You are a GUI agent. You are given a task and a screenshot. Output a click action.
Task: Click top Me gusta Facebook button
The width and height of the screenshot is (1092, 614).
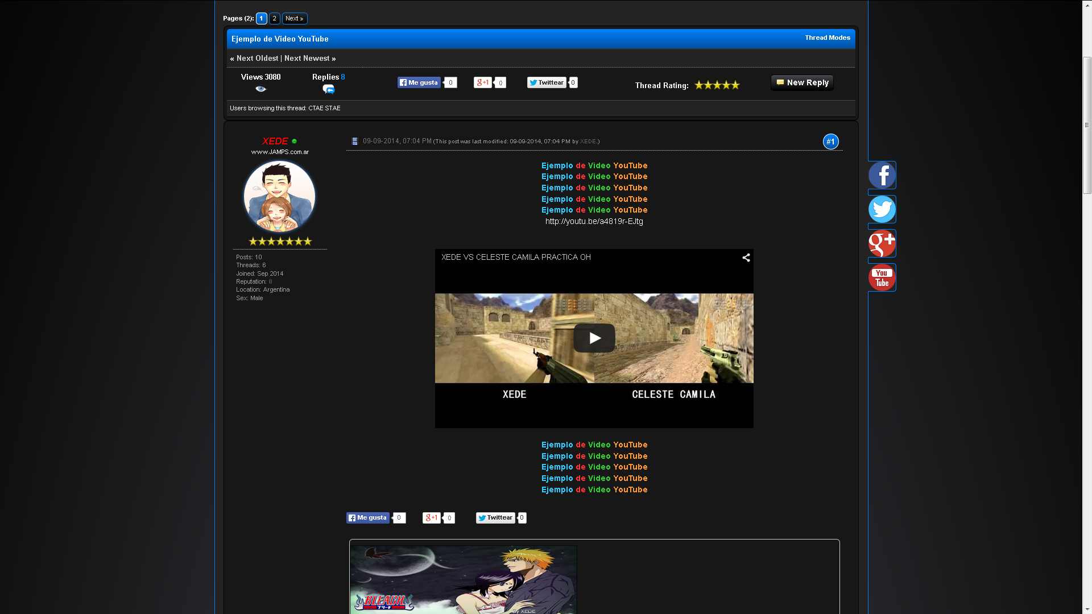coord(419,83)
